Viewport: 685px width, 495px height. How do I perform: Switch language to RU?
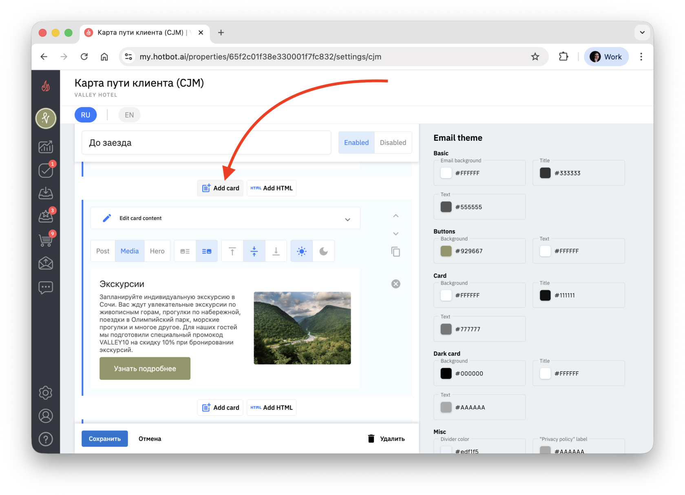tap(86, 115)
